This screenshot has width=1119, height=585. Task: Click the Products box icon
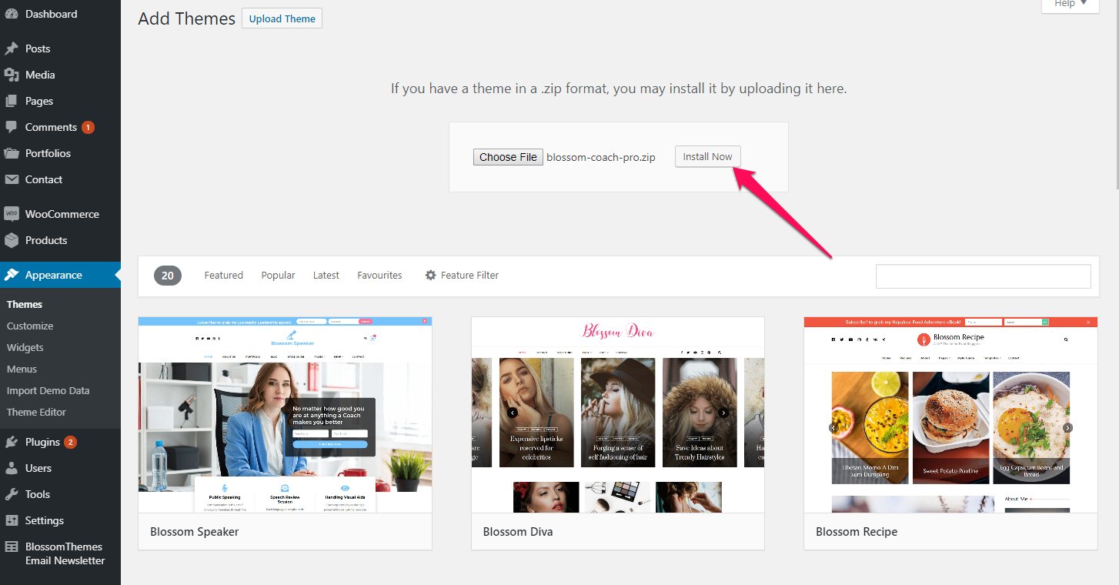12,240
